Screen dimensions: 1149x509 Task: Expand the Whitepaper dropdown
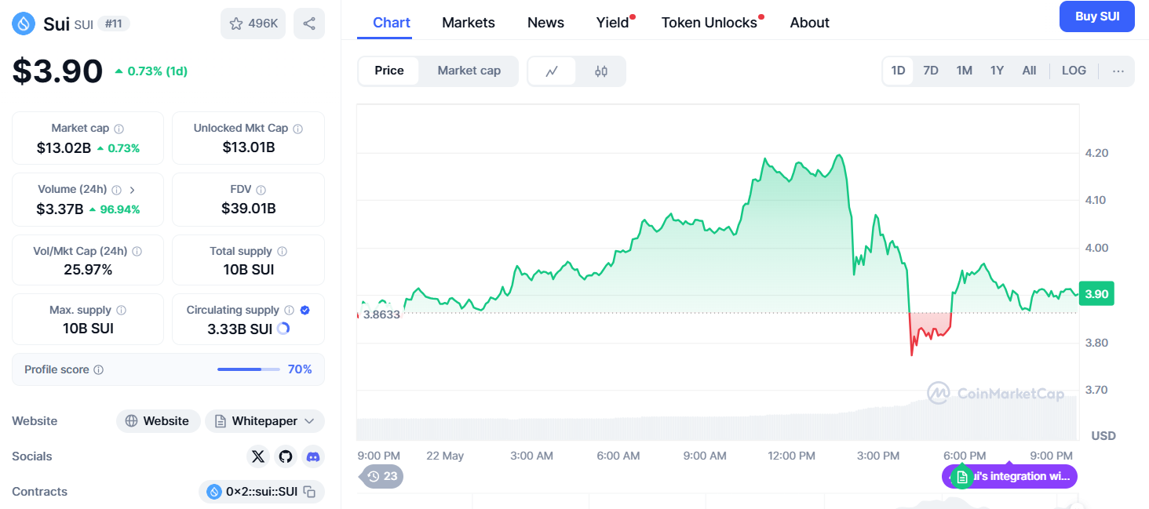(x=265, y=421)
